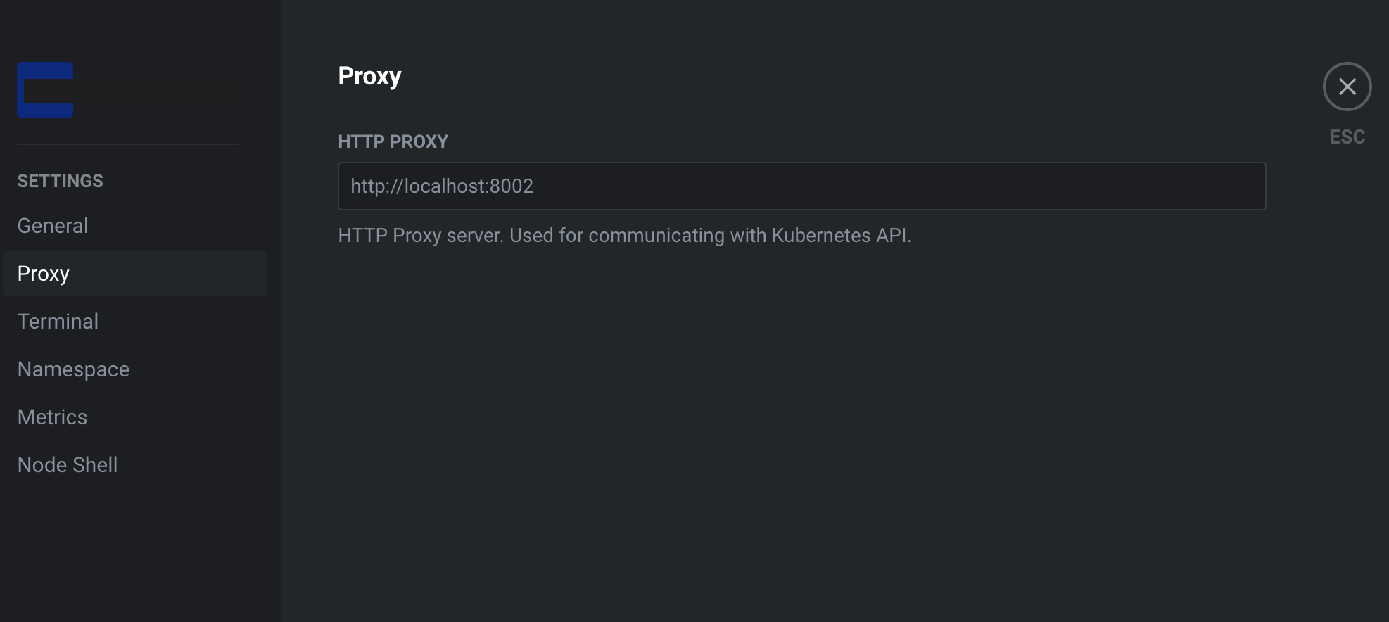Go to the Metrics settings tab

point(52,417)
